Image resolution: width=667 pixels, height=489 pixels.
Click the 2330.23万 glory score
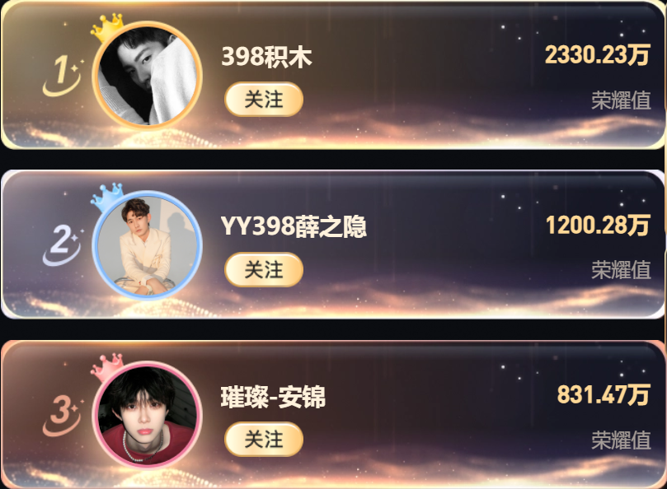click(x=597, y=55)
